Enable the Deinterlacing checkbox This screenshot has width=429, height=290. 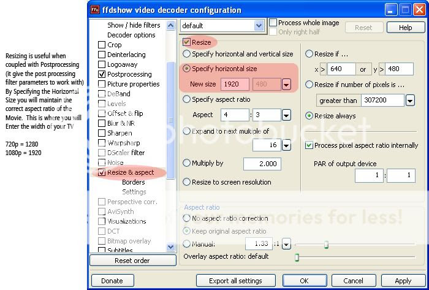coord(102,55)
